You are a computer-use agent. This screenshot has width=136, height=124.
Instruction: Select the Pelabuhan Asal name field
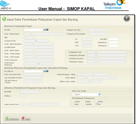(x=112, y=52)
